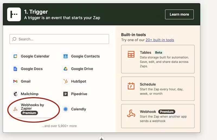Select HubSpot label
217x140 pixels.
tap(79, 81)
